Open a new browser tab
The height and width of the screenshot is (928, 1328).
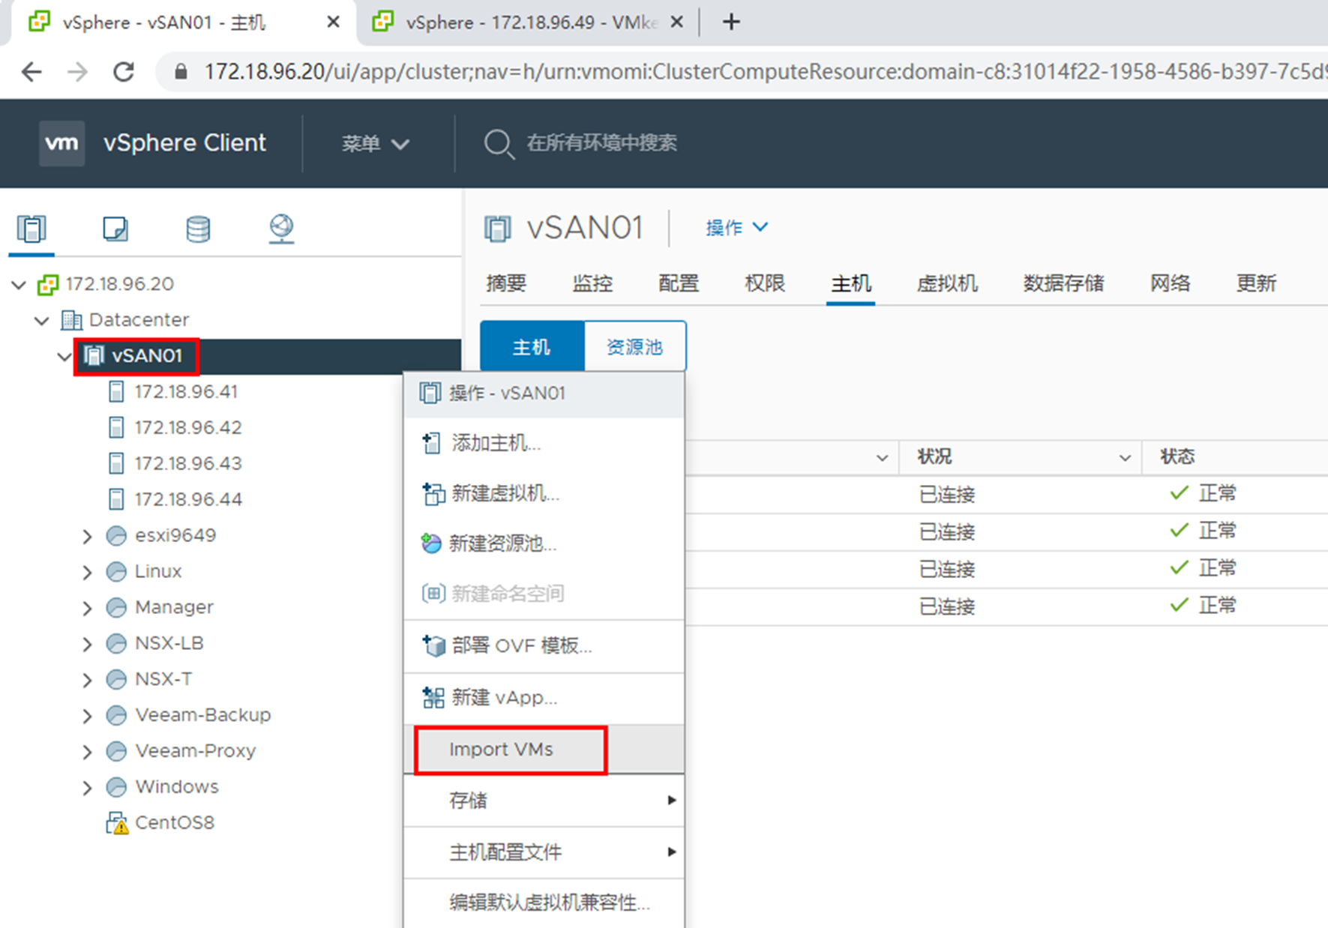[x=731, y=22]
